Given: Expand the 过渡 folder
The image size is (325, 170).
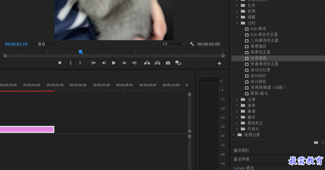Looking at the screenshot, I should tap(237, 100).
